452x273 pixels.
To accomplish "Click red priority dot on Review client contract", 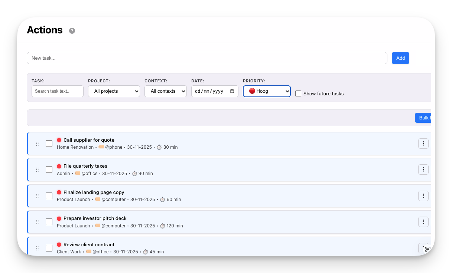I will (59, 245).
